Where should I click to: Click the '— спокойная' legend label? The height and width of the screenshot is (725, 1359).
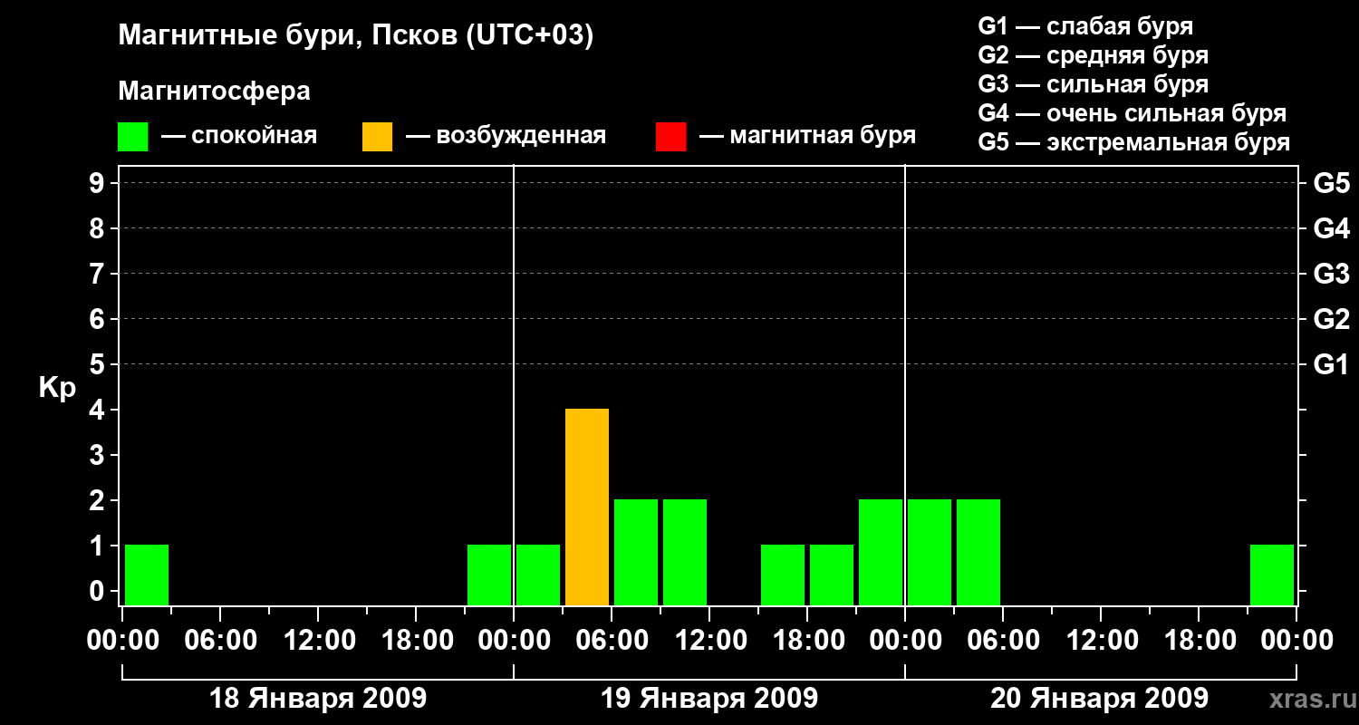pyautogui.click(x=239, y=136)
